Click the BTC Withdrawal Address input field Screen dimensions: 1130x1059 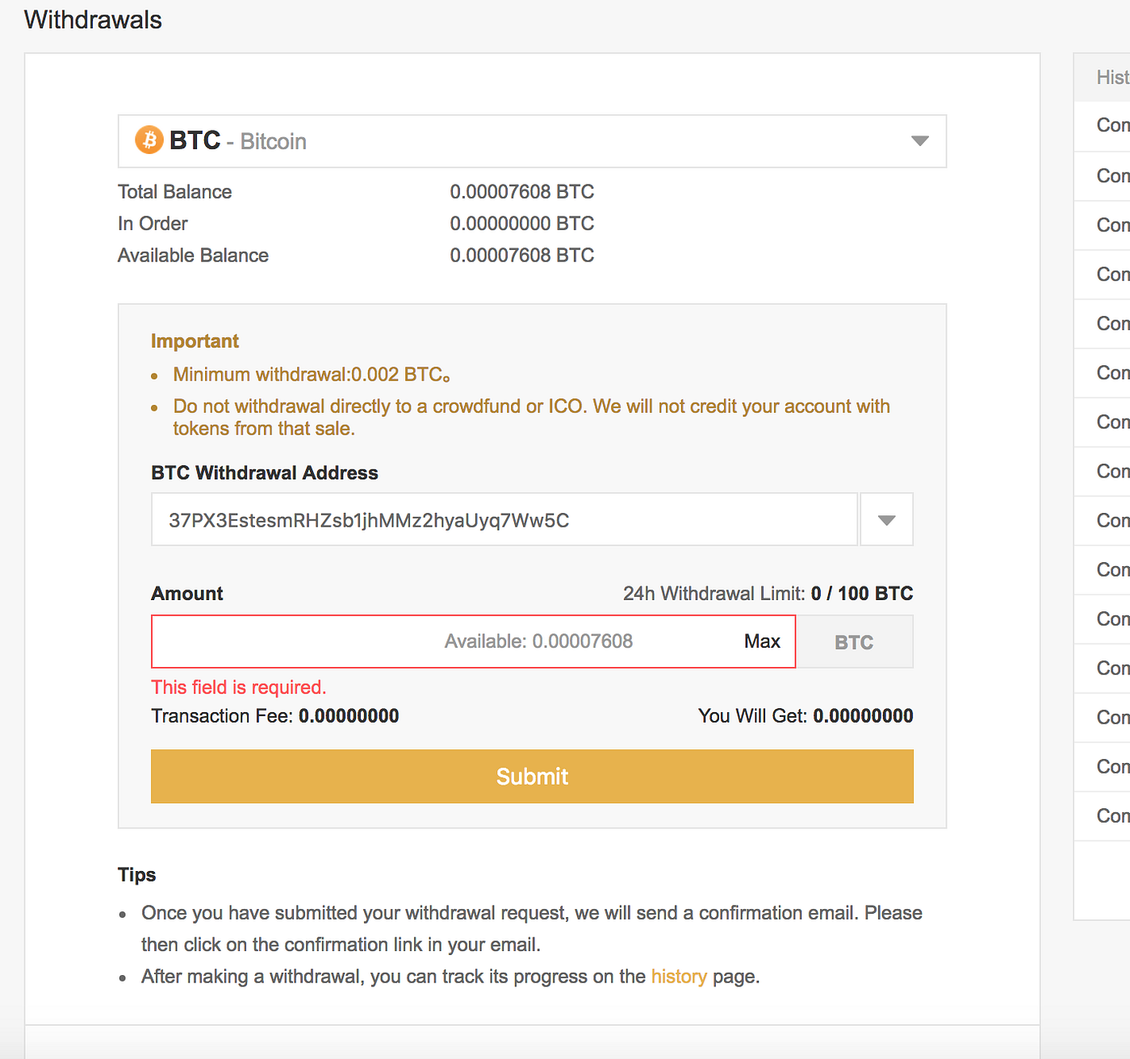[504, 519]
